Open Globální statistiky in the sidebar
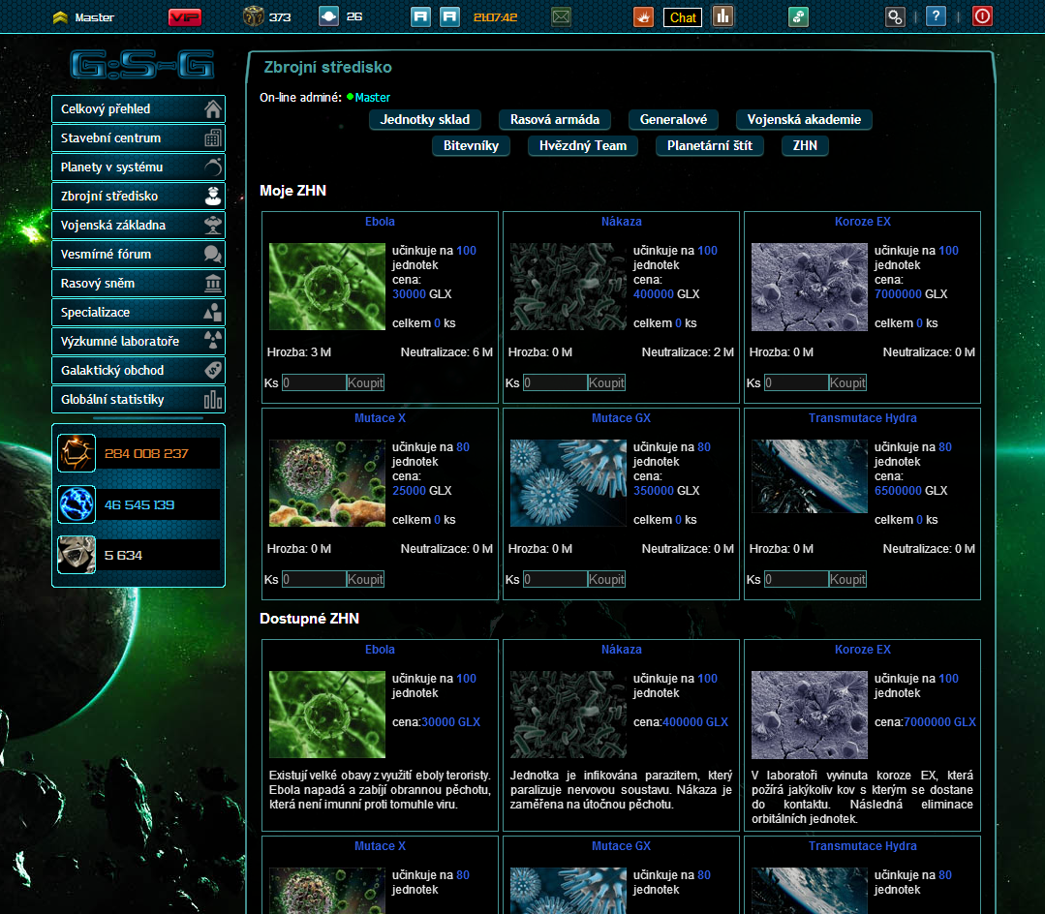 [138, 399]
